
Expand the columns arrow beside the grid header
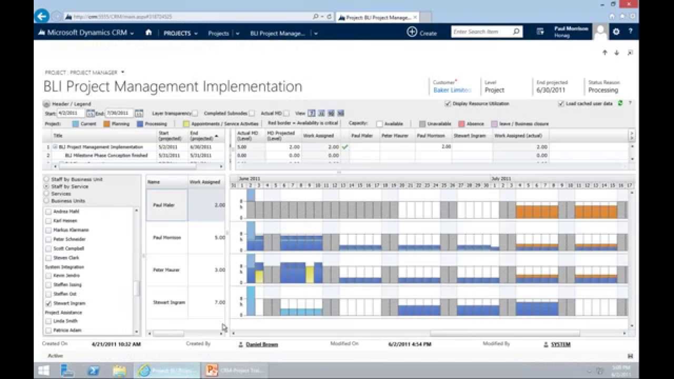[631, 136]
